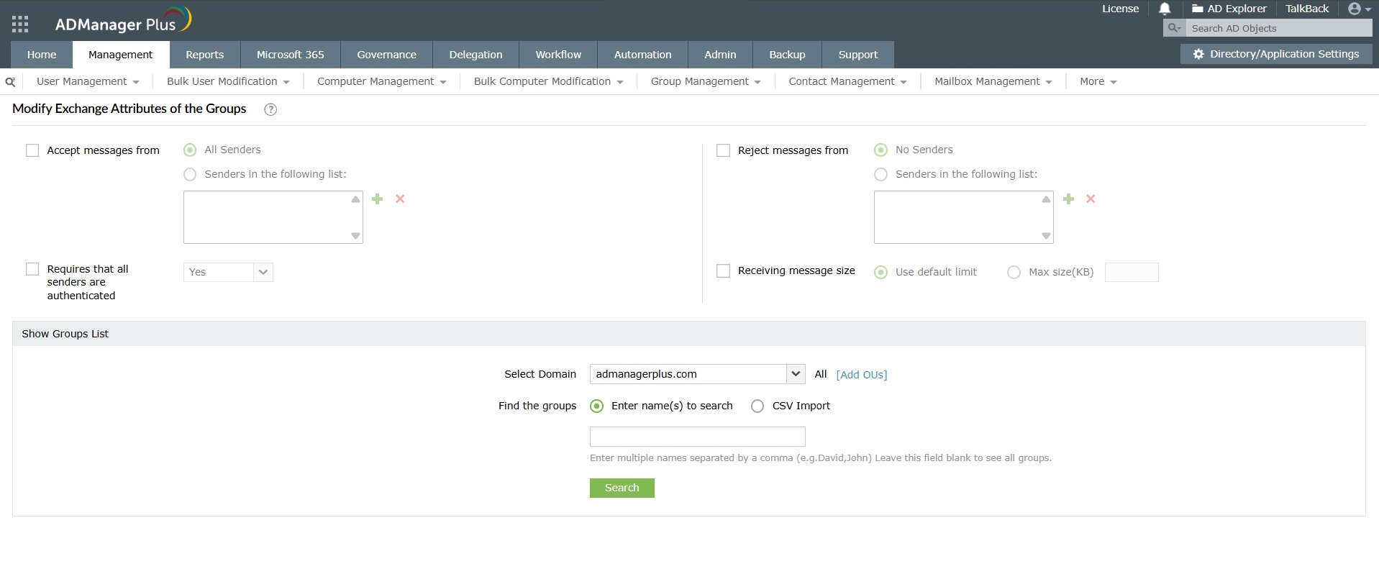Click the Max size(KB) value field

[1132, 272]
